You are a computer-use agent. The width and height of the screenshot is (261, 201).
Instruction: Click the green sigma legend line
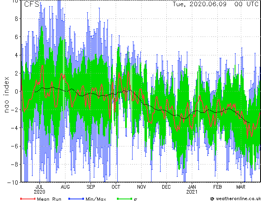(x=125, y=199)
